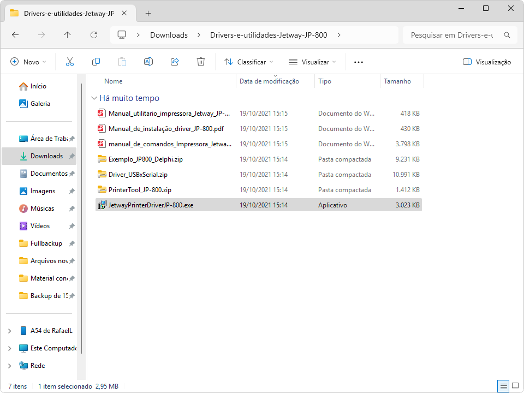524x393 pixels.
Task: Click the Share icon in toolbar
Action: 175,62
